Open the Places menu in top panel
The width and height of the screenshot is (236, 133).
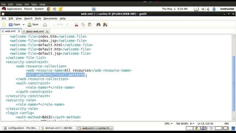[x=28, y=9]
